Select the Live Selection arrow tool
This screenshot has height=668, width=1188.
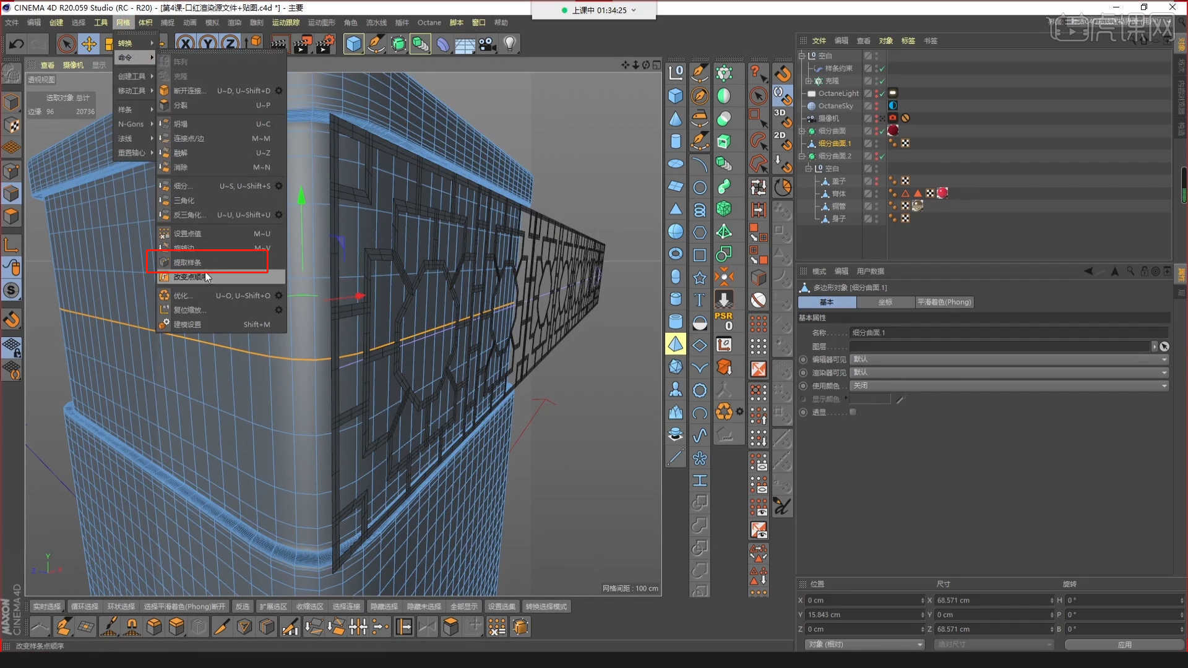point(66,44)
